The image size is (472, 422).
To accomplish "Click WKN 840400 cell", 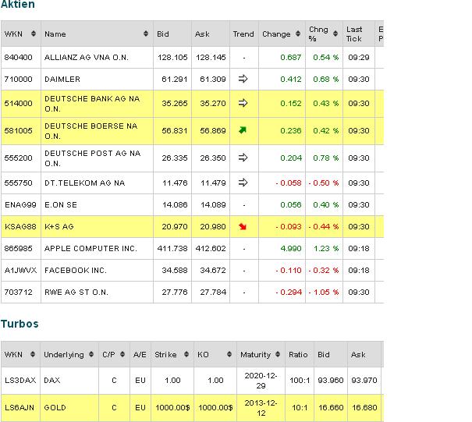I will point(19,57).
